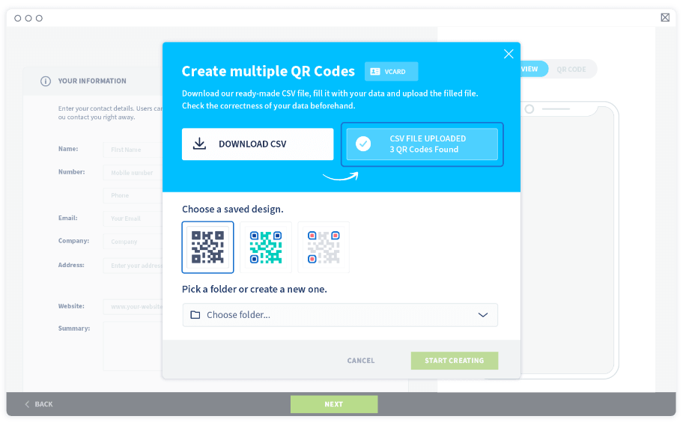This screenshot has height=428, width=683.
Task: Click the Start Creating button
Action: (x=455, y=361)
